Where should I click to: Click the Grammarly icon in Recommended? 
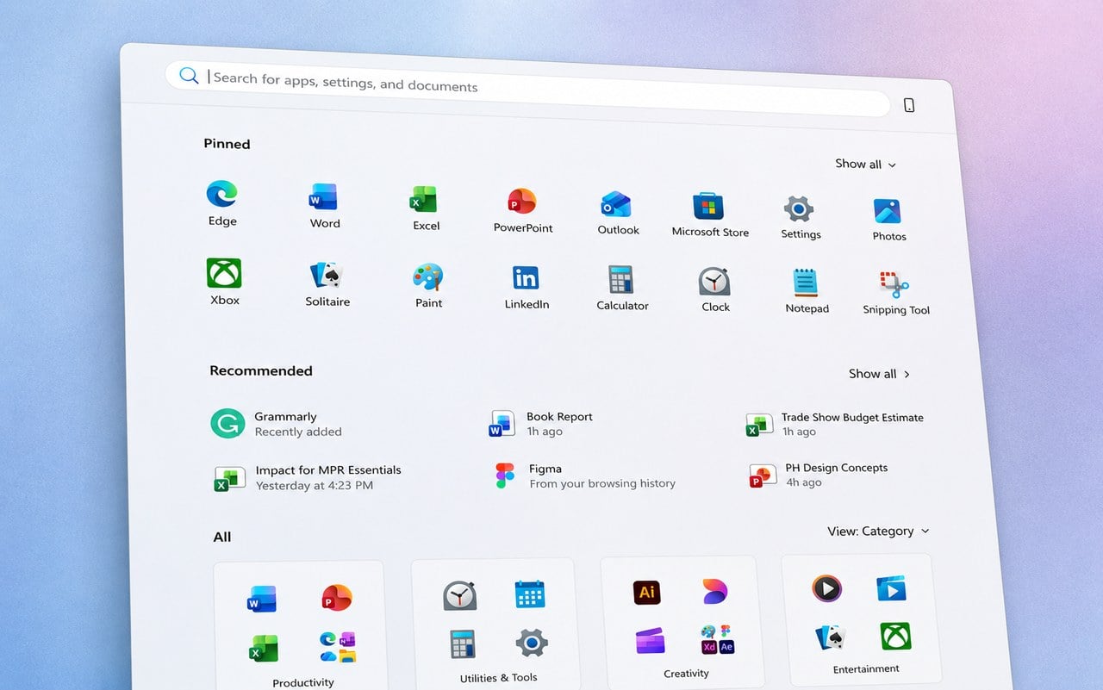click(227, 424)
